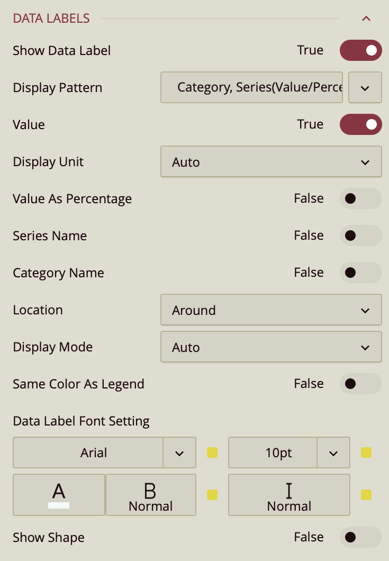Open the Display Unit dropdown
Image resolution: width=389 pixels, height=561 pixels.
270,162
